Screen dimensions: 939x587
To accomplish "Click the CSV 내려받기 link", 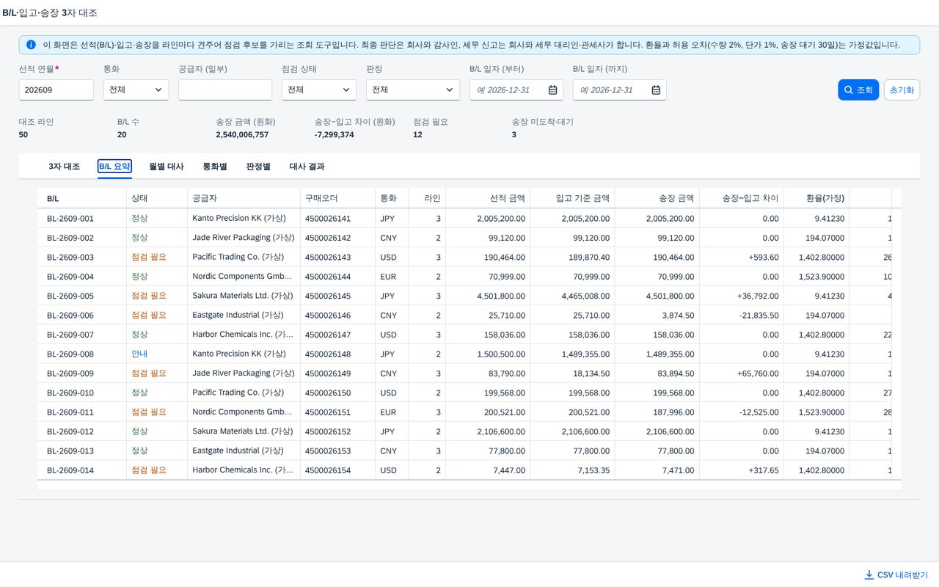I will pyautogui.click(x=896, y=575).
